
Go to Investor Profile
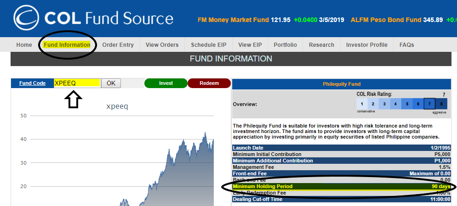click(x=366, y=45)
